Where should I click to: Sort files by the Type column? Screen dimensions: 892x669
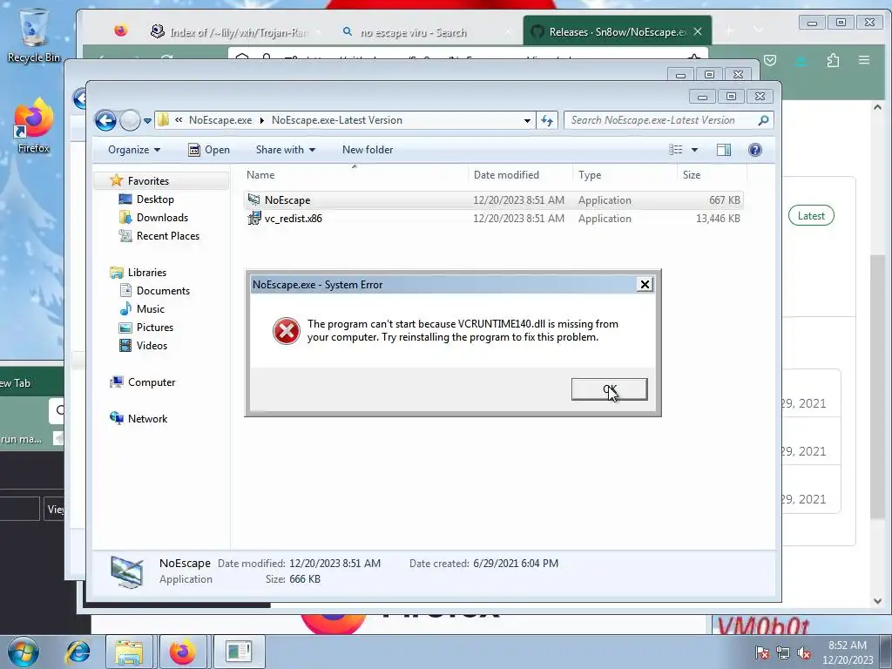(624, 174)
